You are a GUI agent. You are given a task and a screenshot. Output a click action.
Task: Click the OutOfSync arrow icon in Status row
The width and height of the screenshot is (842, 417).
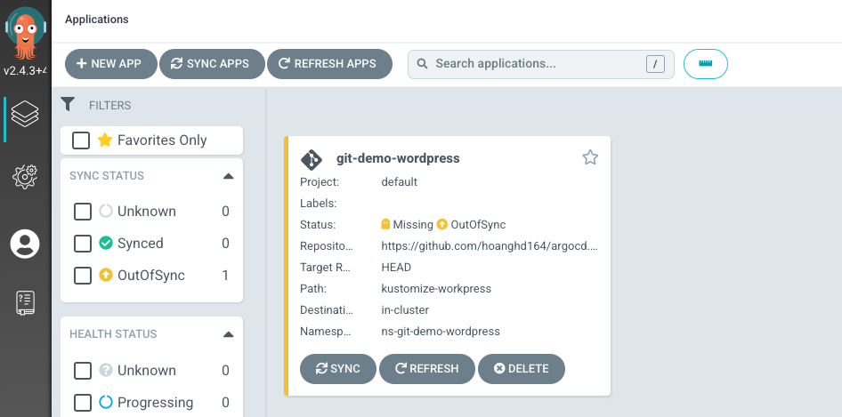[442, 224]
